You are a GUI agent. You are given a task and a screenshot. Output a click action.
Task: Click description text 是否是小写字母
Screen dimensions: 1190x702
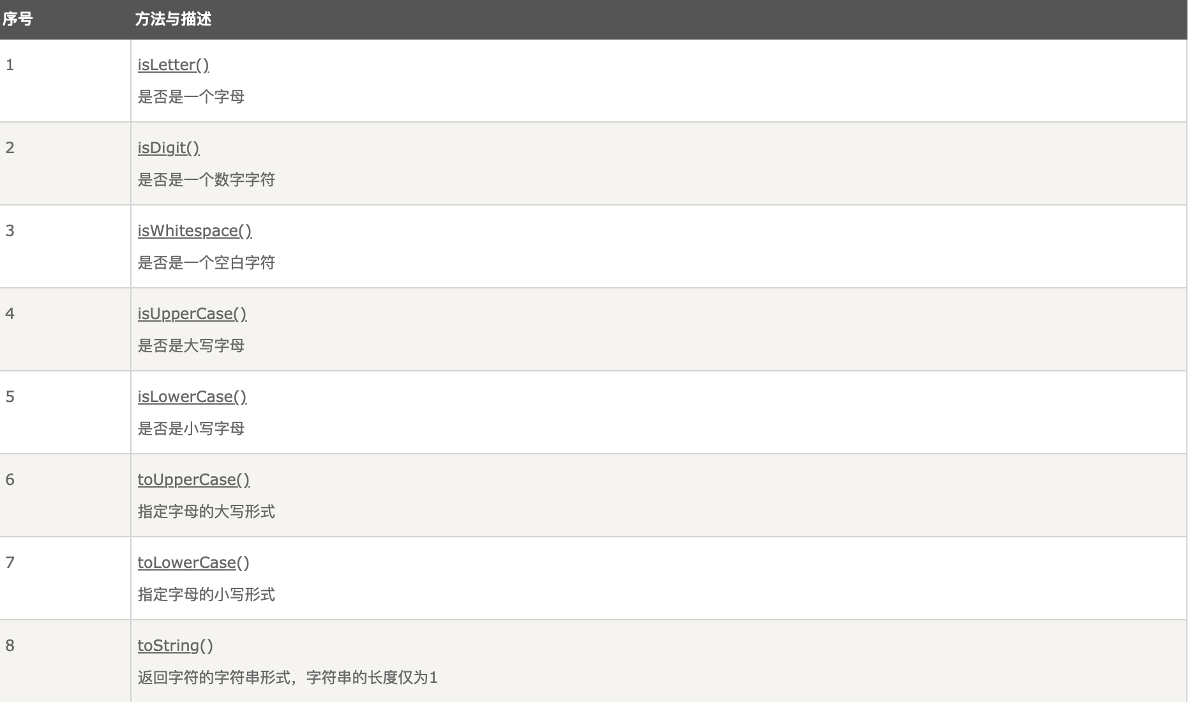[191, 429]
